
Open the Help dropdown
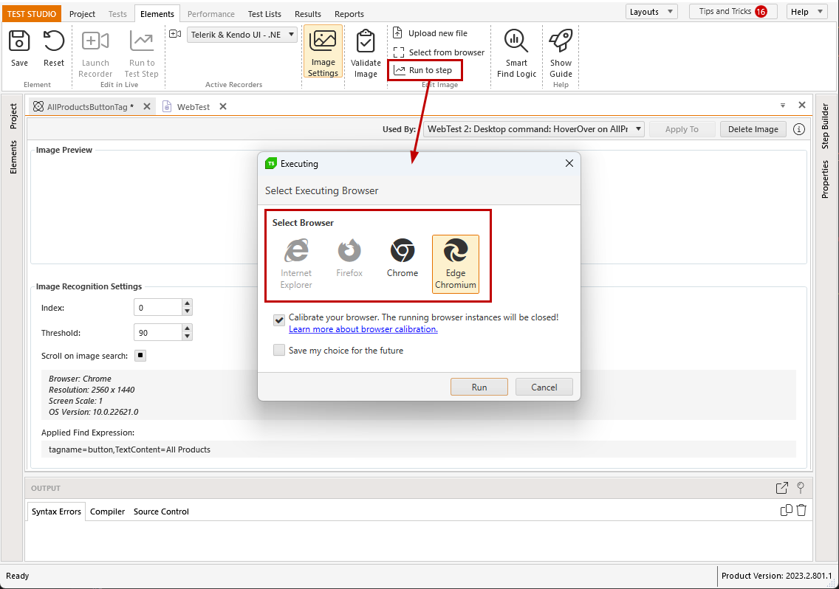click(x=807, y=12)
